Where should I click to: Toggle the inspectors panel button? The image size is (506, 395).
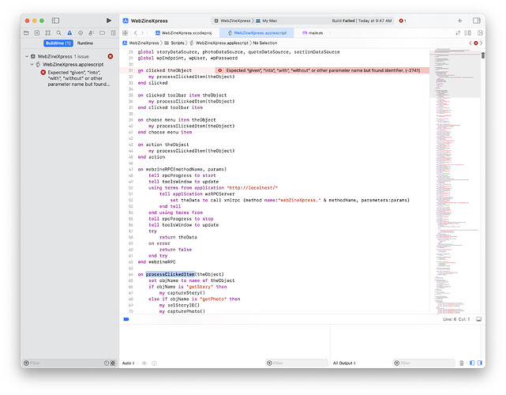coord(477,21)
